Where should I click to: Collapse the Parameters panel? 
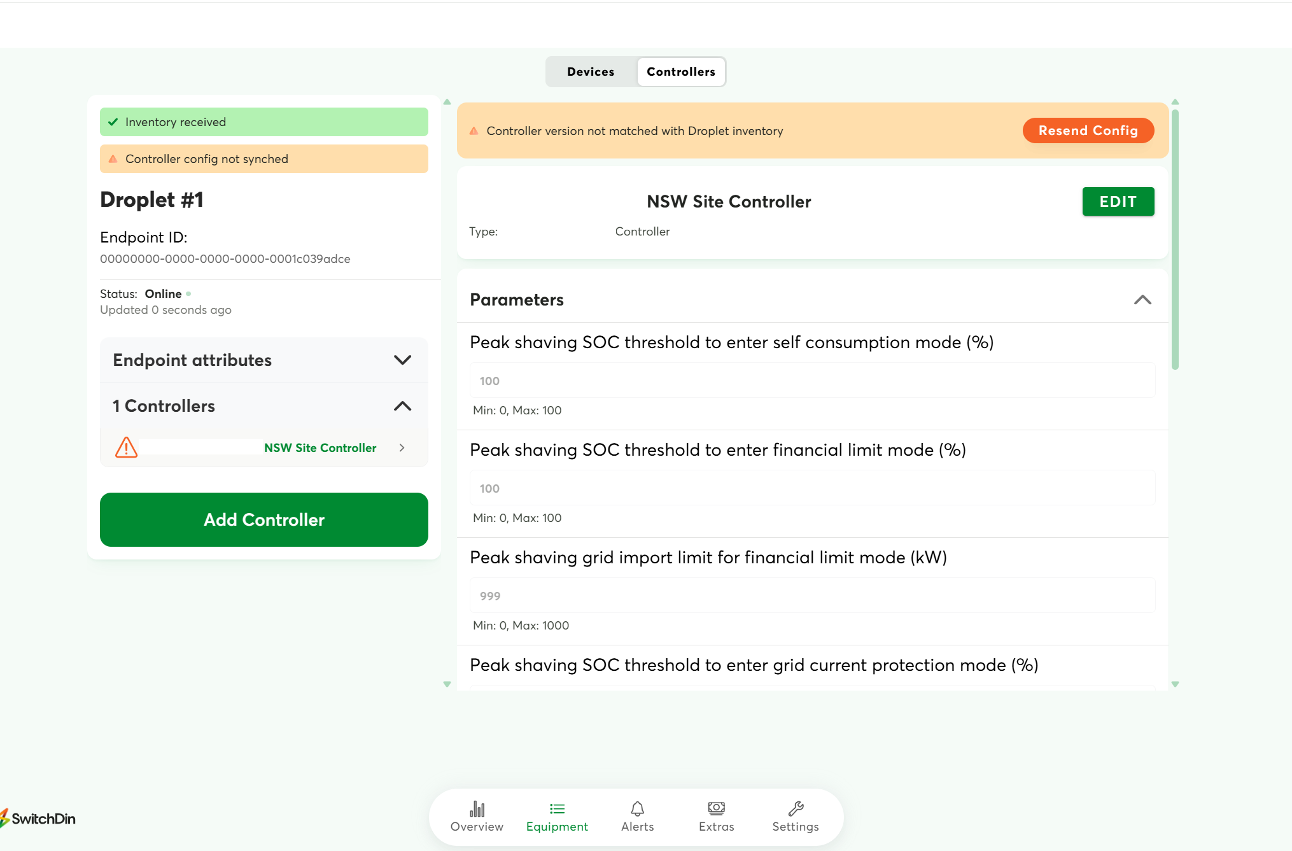point(1142,300)
